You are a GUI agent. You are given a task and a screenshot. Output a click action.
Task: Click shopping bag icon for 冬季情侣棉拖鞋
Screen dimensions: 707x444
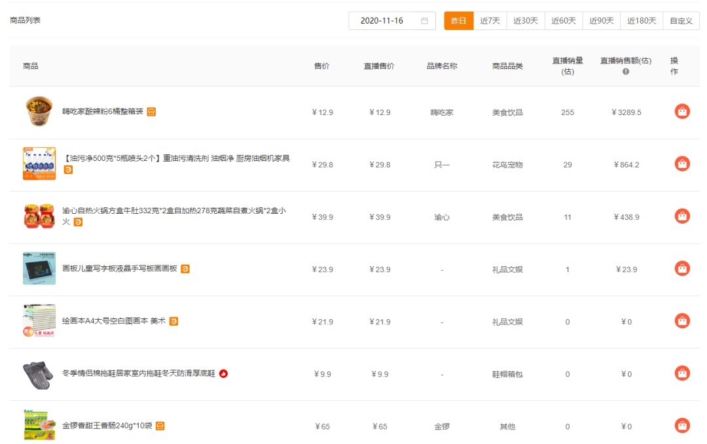(682, 373)
